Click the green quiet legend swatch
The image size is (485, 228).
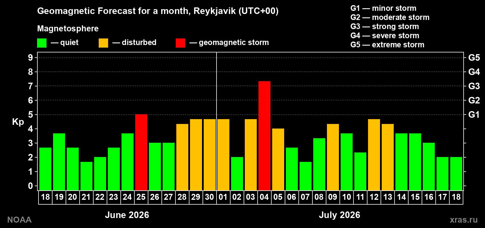pyautogui.click(x=42, y=43)
